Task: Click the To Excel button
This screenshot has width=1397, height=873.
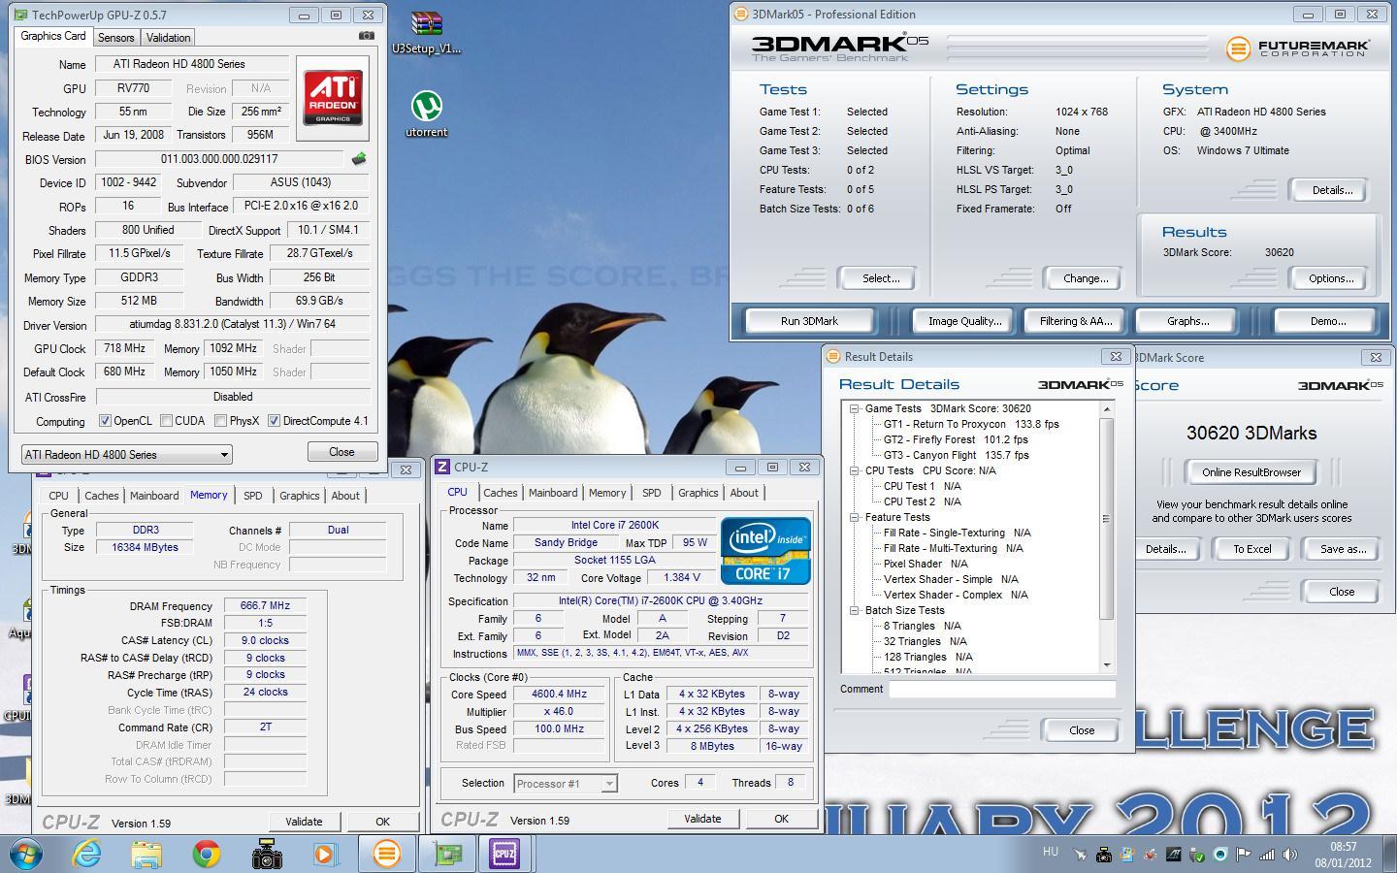Action: coord(1251,549)
